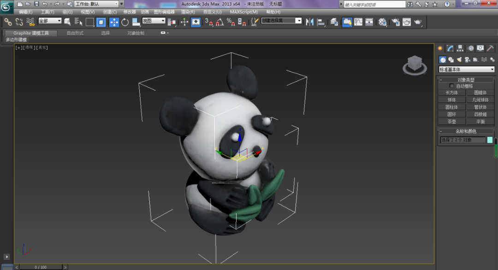Open the Material Editor icon
The width and height of the screenshot is (498, 270).
[382, 22]
